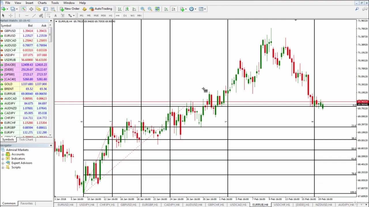Expand the Indicators tree node
The height and width of the screenshot is (207, 369).
pyautogui.click(x=3, y=159)
